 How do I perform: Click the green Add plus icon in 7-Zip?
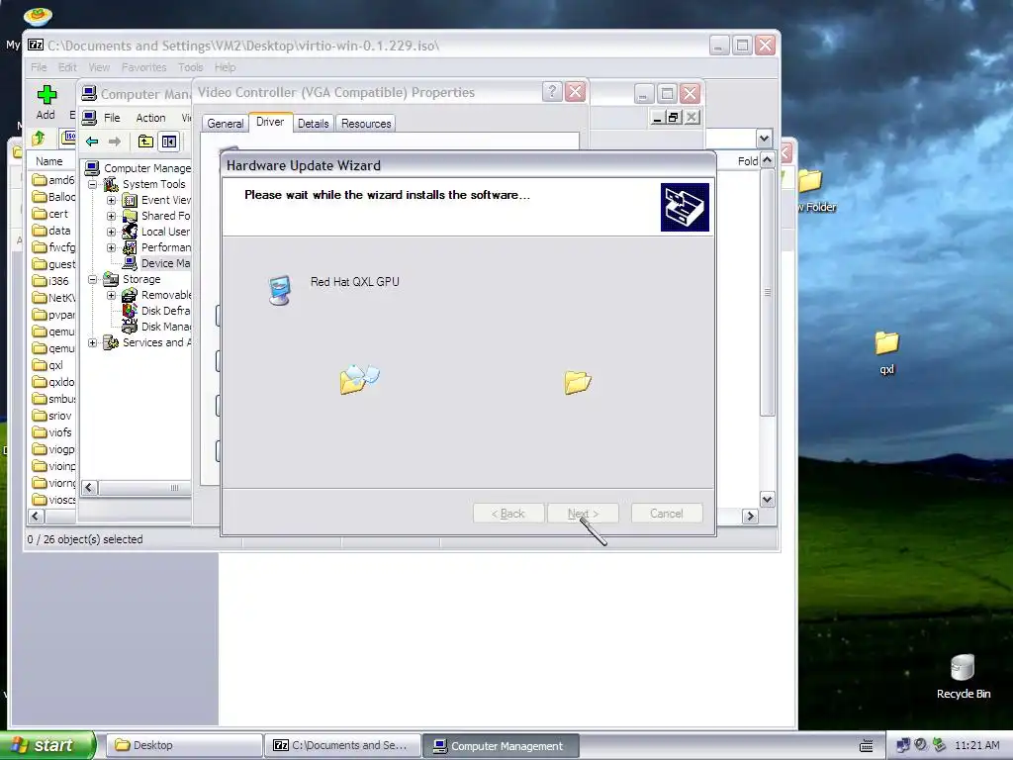(46, 95)
